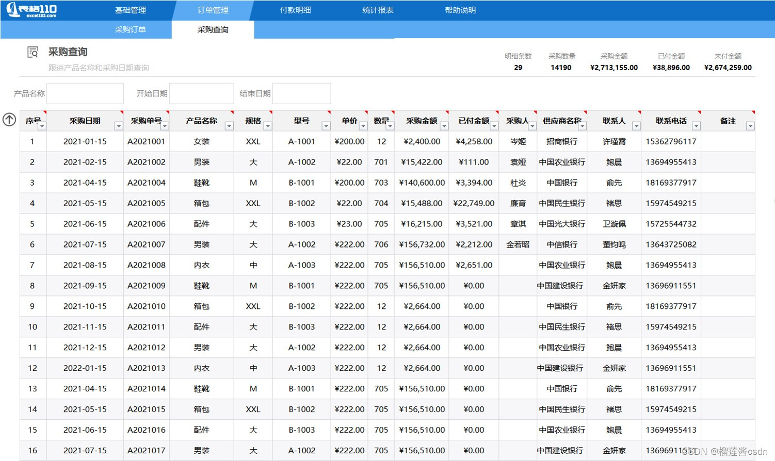Select cell with order number A2021005
Image resolution: width=775 pixels, height=461 pixels.
pos(147,203)
